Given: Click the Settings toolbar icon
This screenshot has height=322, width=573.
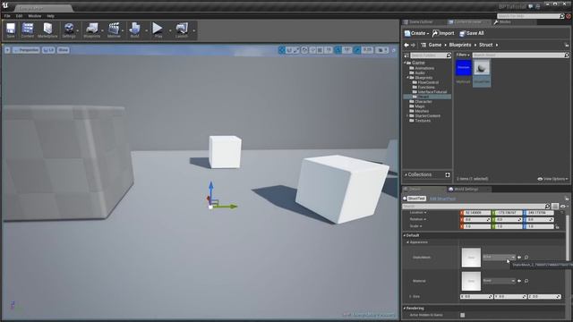Looking at the screenshot, I should (x=69, y=30).
